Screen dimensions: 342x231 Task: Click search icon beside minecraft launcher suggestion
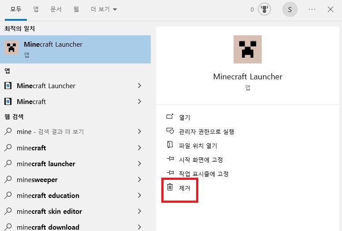pyautogui.click(x=8, y=164)
